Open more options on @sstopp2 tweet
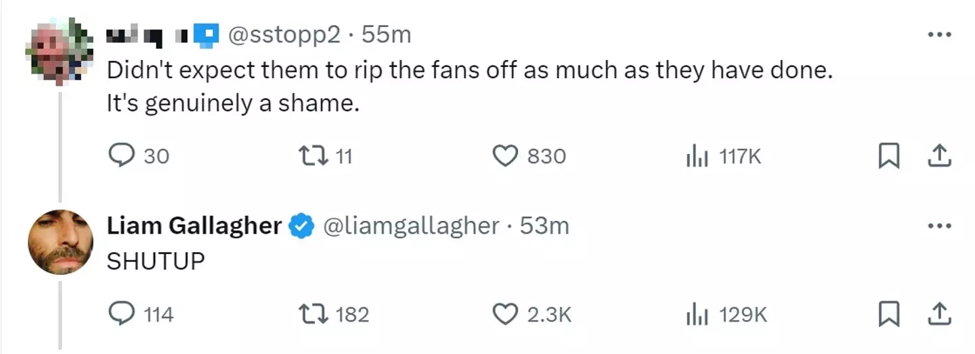The width and height of the screenshot is (975, 354). tap(939, 34)
